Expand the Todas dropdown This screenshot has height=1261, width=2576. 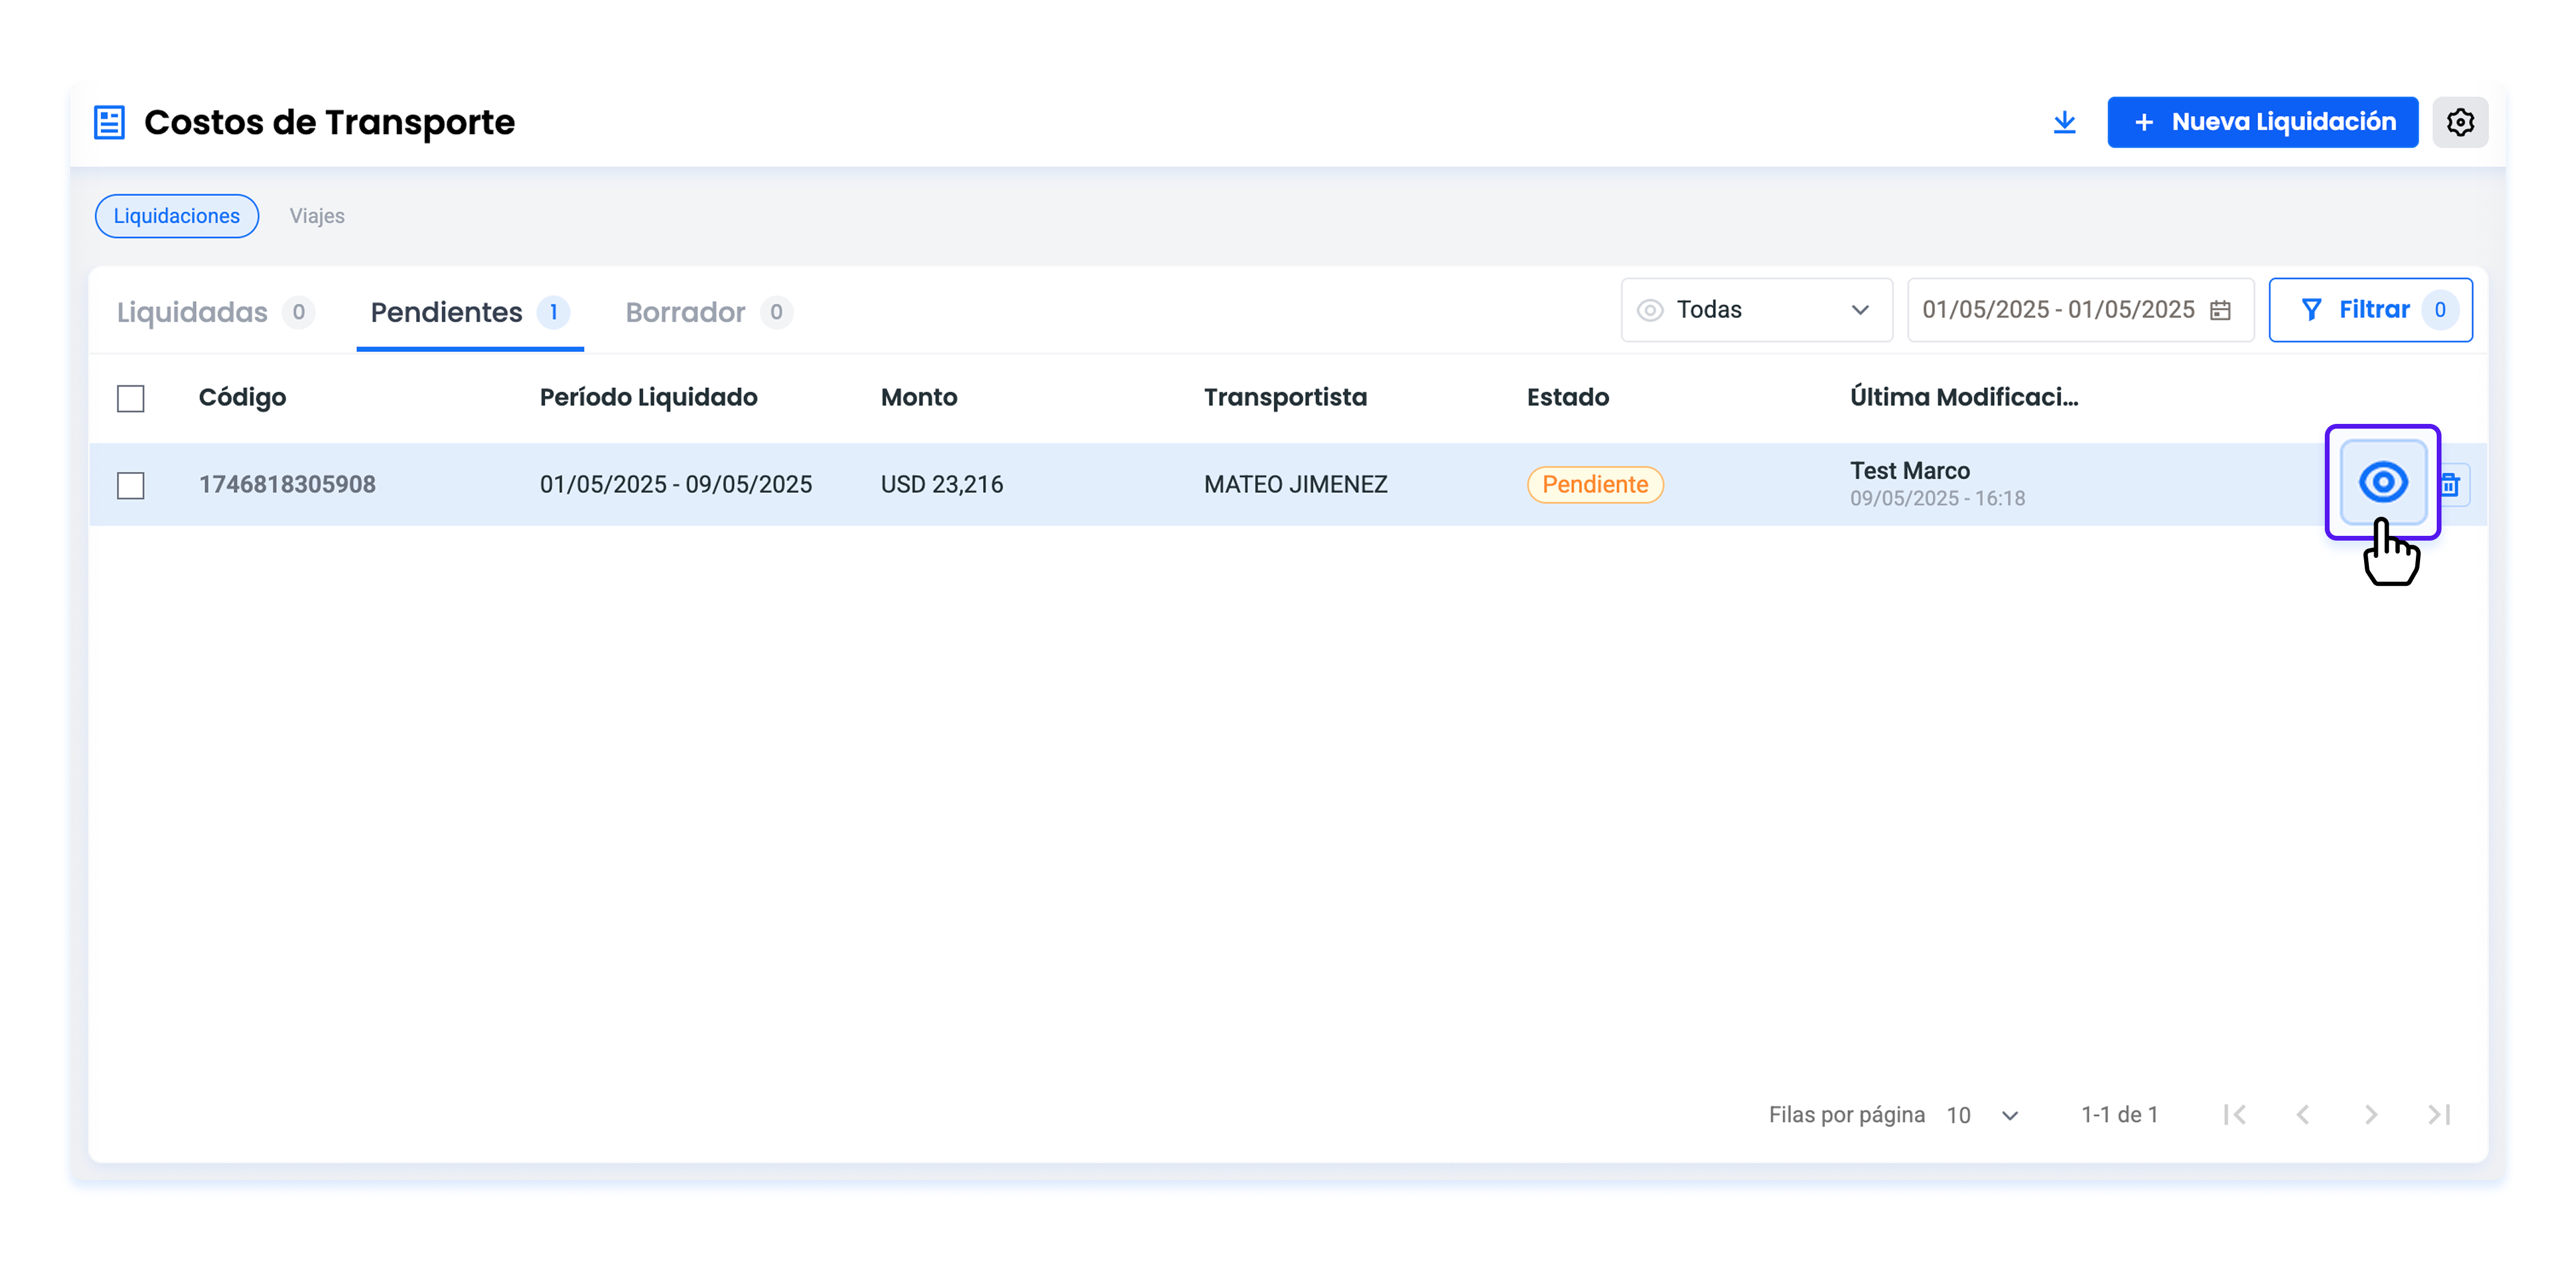pyautogui.click(x=1756, y=310)
